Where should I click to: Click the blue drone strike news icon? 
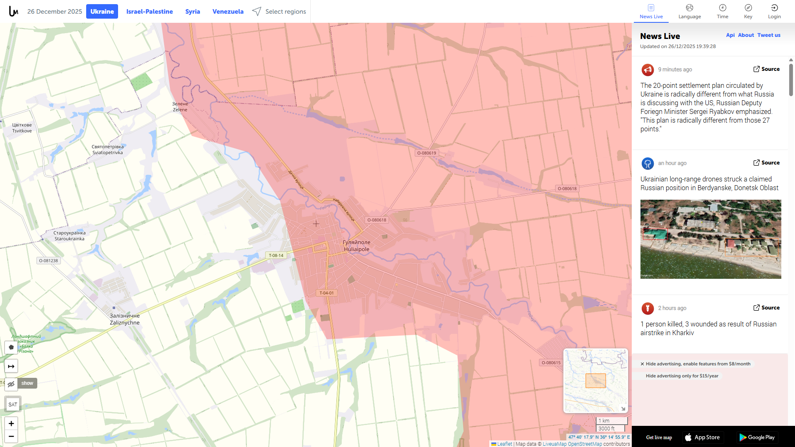(648, 163)
